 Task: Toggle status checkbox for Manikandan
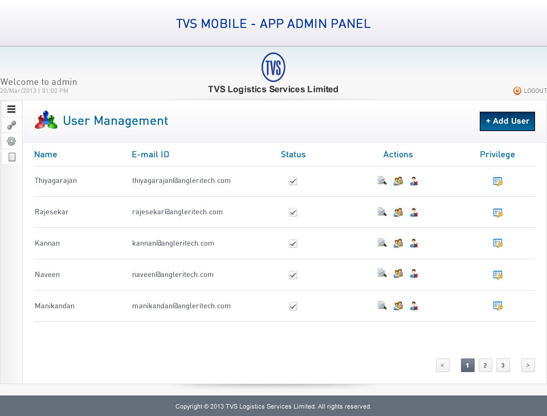(x=293, y=307)
